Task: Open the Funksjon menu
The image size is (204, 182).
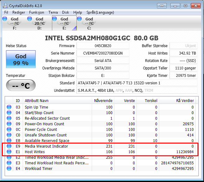Action: [37, 12]
